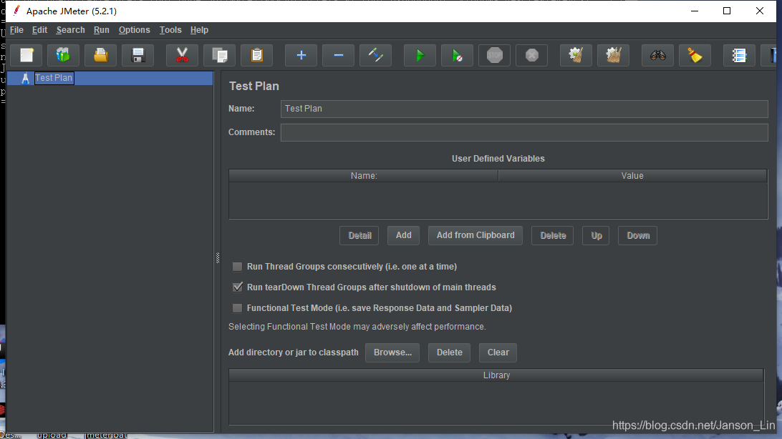
Task: Open the File menu
Action: click(16, 30)
